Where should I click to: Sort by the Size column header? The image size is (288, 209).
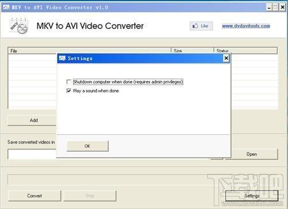point(192,50)
